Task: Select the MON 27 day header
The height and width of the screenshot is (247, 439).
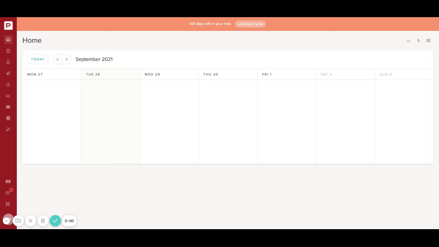Action: [x=52, y=74]
